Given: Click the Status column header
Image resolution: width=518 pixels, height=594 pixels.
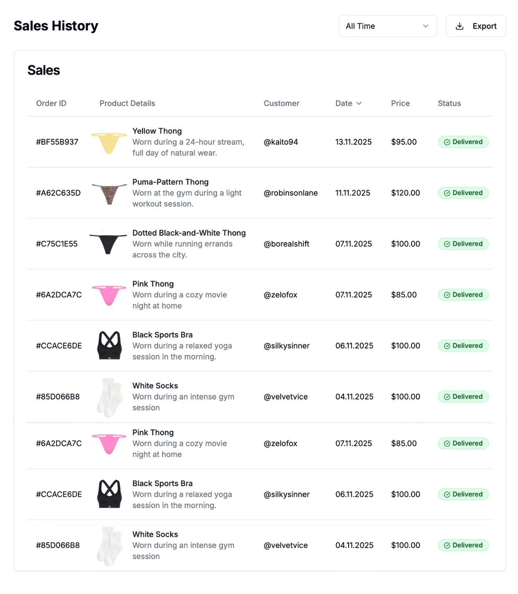Looking at the screenshot, I should (x=449, y=103).
